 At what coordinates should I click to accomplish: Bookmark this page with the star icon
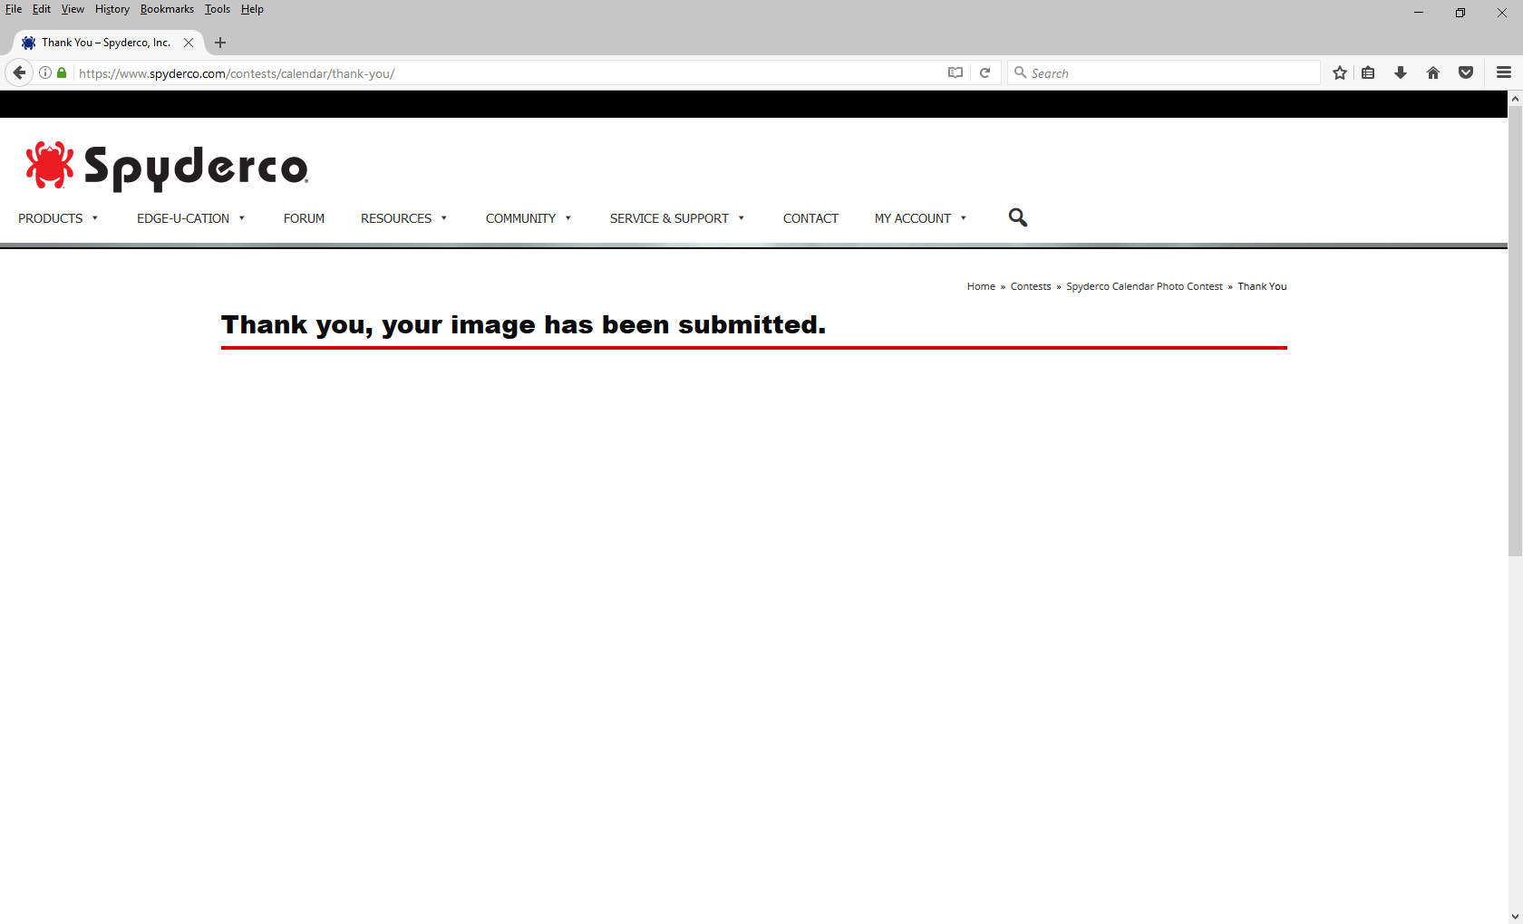pos(1339,72)
